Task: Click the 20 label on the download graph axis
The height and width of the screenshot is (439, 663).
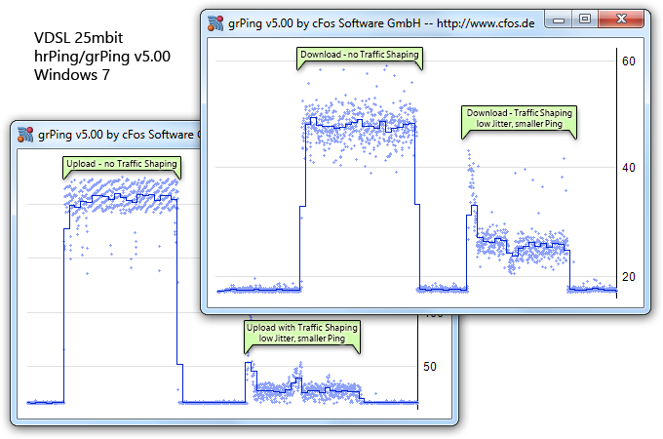Action: 628,277
